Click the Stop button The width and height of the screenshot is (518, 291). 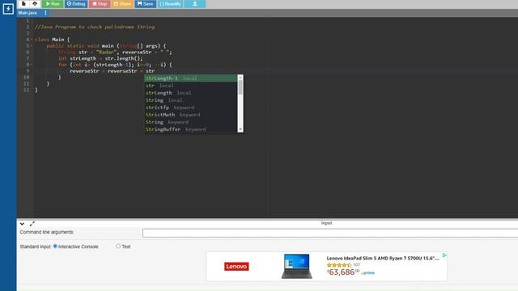point(100,3)
